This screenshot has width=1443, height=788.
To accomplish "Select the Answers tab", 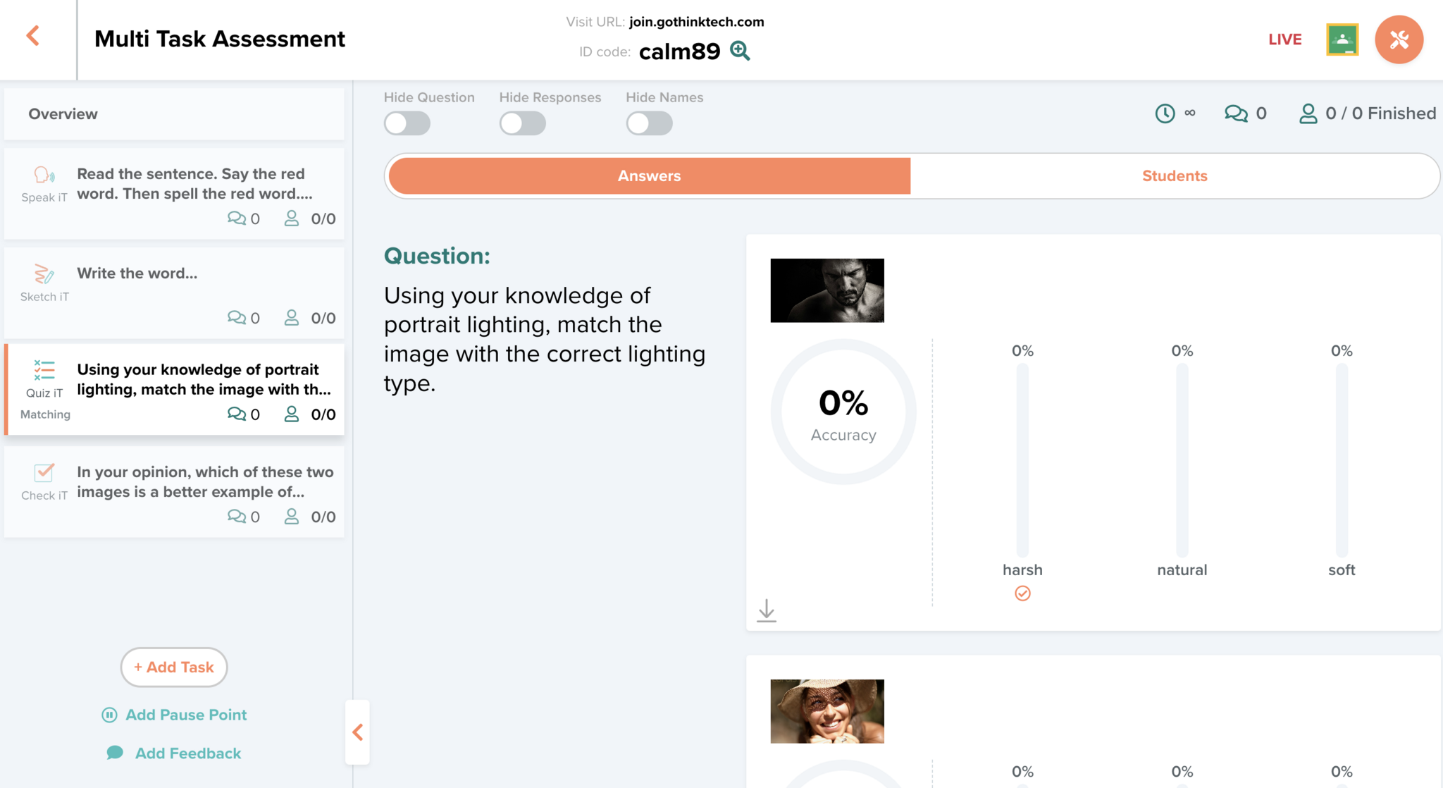I will (649, 176).
